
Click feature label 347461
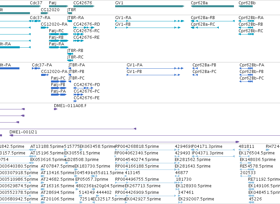pyautogui.click(x=186, y=193)
